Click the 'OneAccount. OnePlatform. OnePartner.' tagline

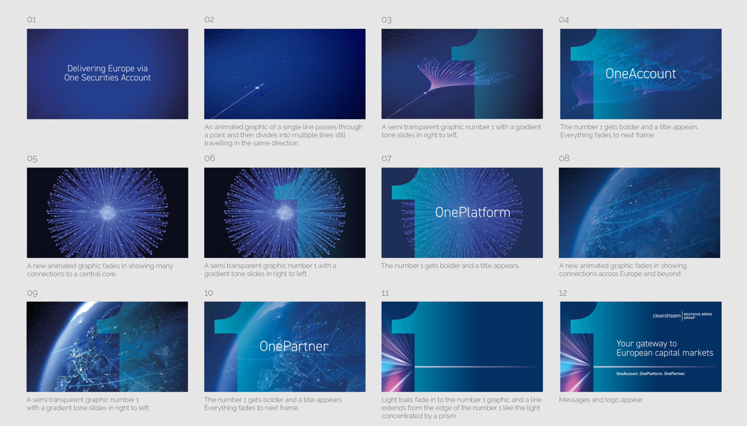coord(650,374)
